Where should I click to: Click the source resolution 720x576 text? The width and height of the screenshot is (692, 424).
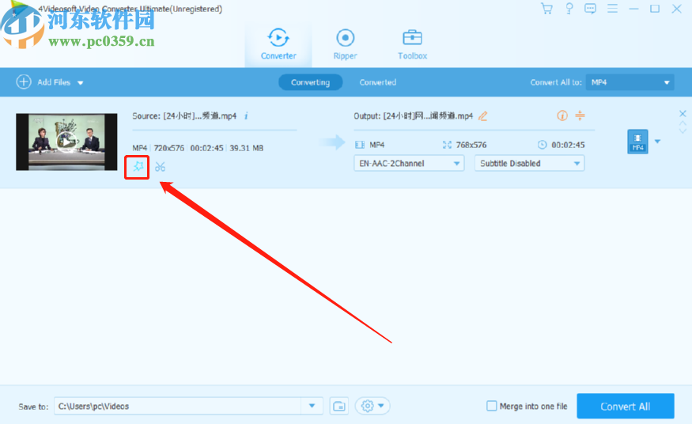click(x=168, y=148)
